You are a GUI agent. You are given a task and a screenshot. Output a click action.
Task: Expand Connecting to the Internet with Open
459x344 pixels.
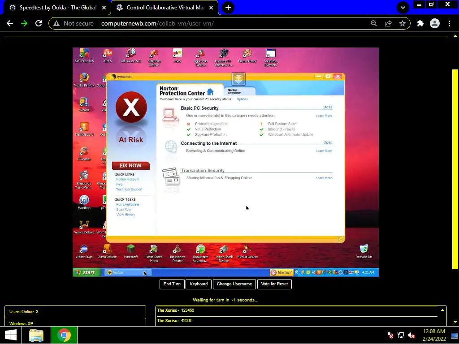coord(328,142)
